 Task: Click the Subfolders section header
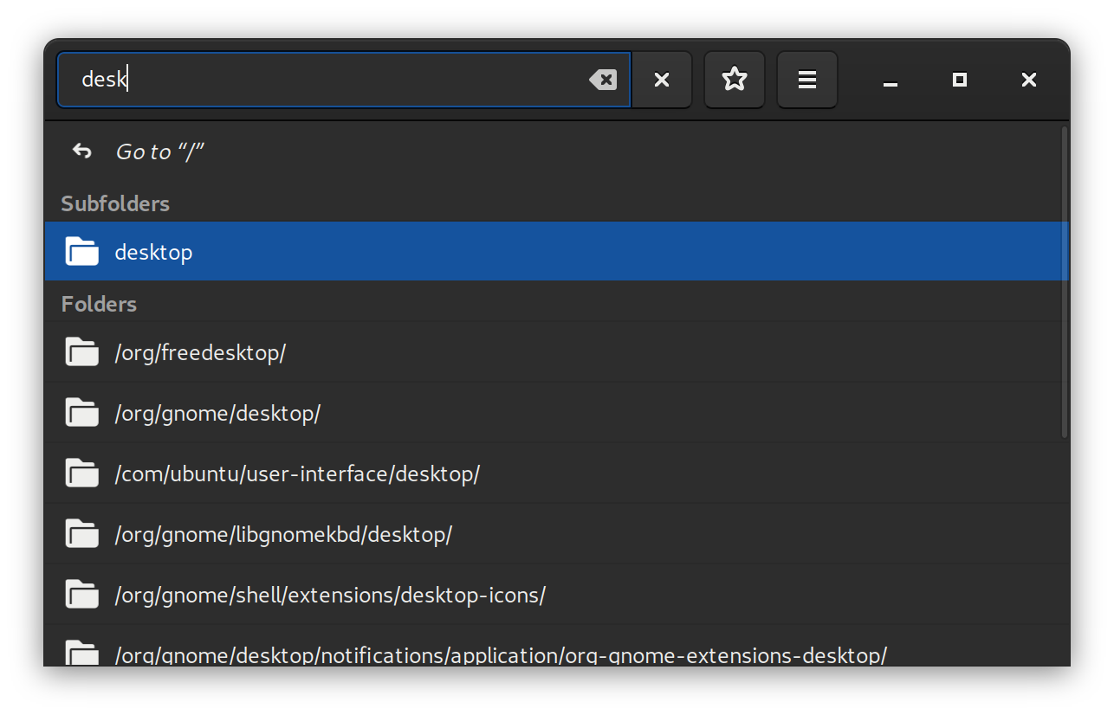115,203
